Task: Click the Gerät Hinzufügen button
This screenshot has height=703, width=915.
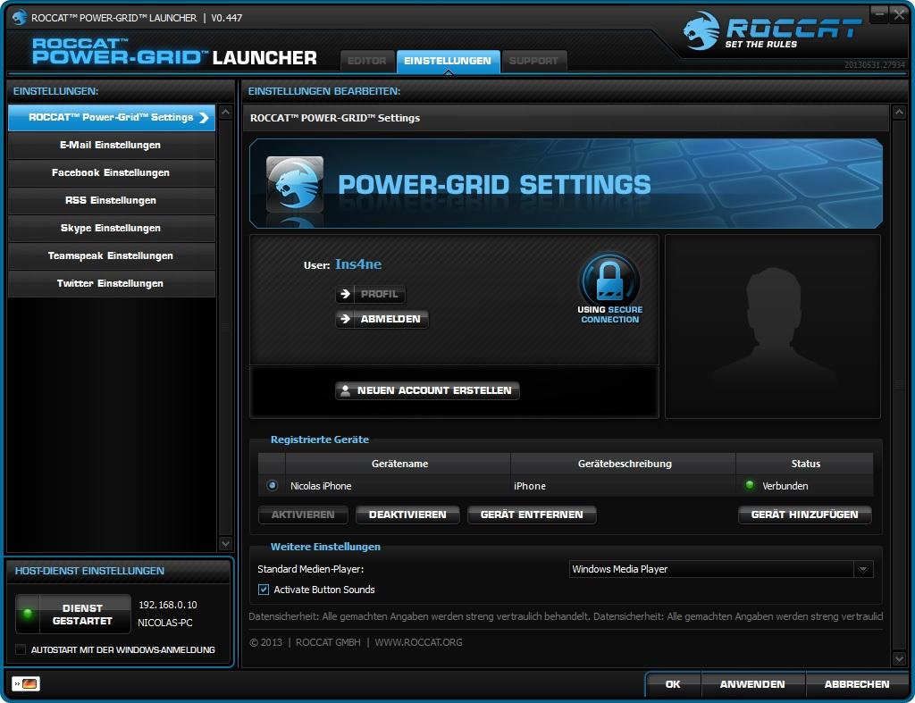Action: tap(805, 515)
